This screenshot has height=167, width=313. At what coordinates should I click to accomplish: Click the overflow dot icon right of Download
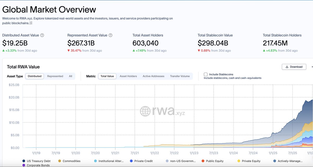(x=311, y=67)
